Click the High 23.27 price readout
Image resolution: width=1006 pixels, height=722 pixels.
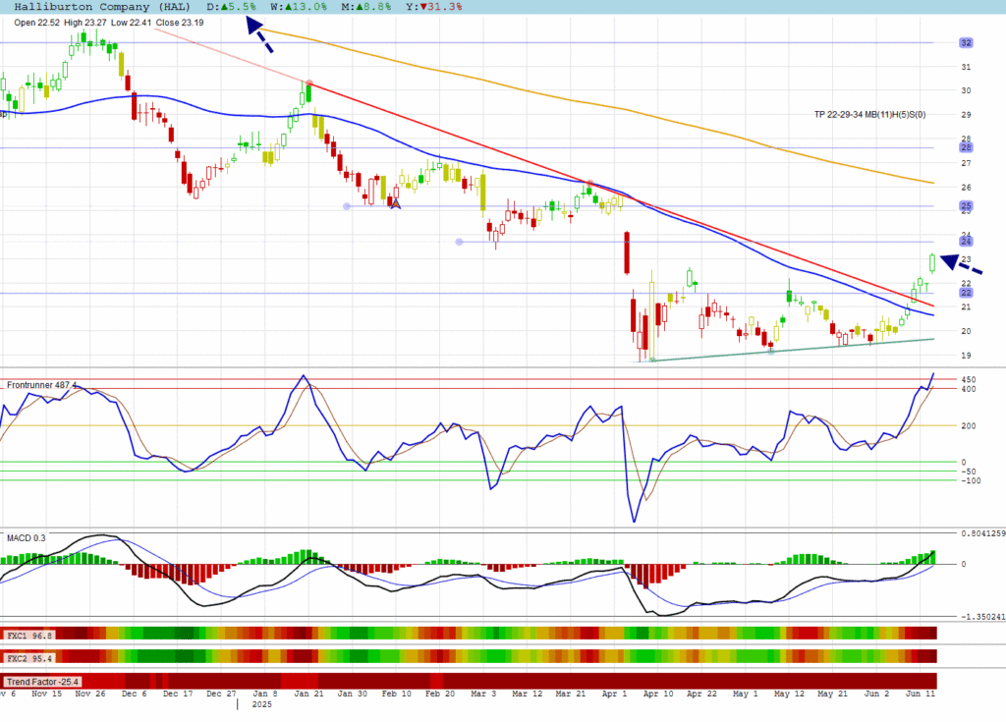click(85, 23)
